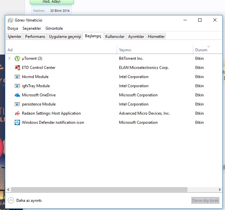Collapse details with the Daha az ayrıntı arrow icon

(x=11, y=201)
